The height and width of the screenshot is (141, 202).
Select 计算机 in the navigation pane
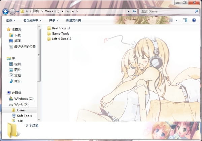pyautogui.click(x=16, y=93)
